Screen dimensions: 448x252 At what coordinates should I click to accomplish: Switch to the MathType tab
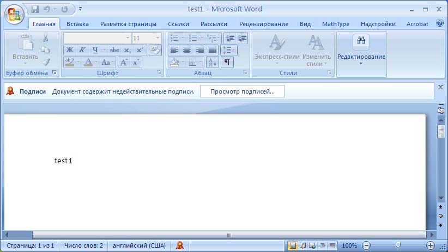click(335, 24)
